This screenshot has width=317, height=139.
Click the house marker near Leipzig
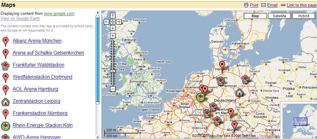[x=239, y=93]
